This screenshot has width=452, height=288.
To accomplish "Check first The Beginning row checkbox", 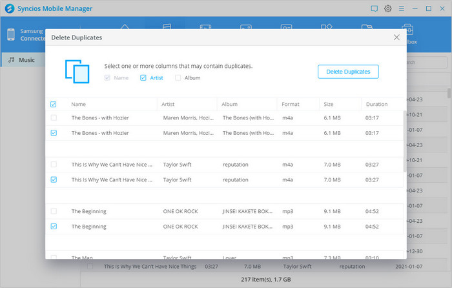I will (54, 211).
